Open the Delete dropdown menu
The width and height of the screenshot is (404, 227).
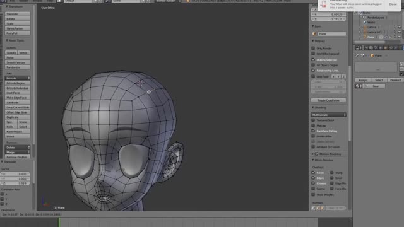point(18,147)
